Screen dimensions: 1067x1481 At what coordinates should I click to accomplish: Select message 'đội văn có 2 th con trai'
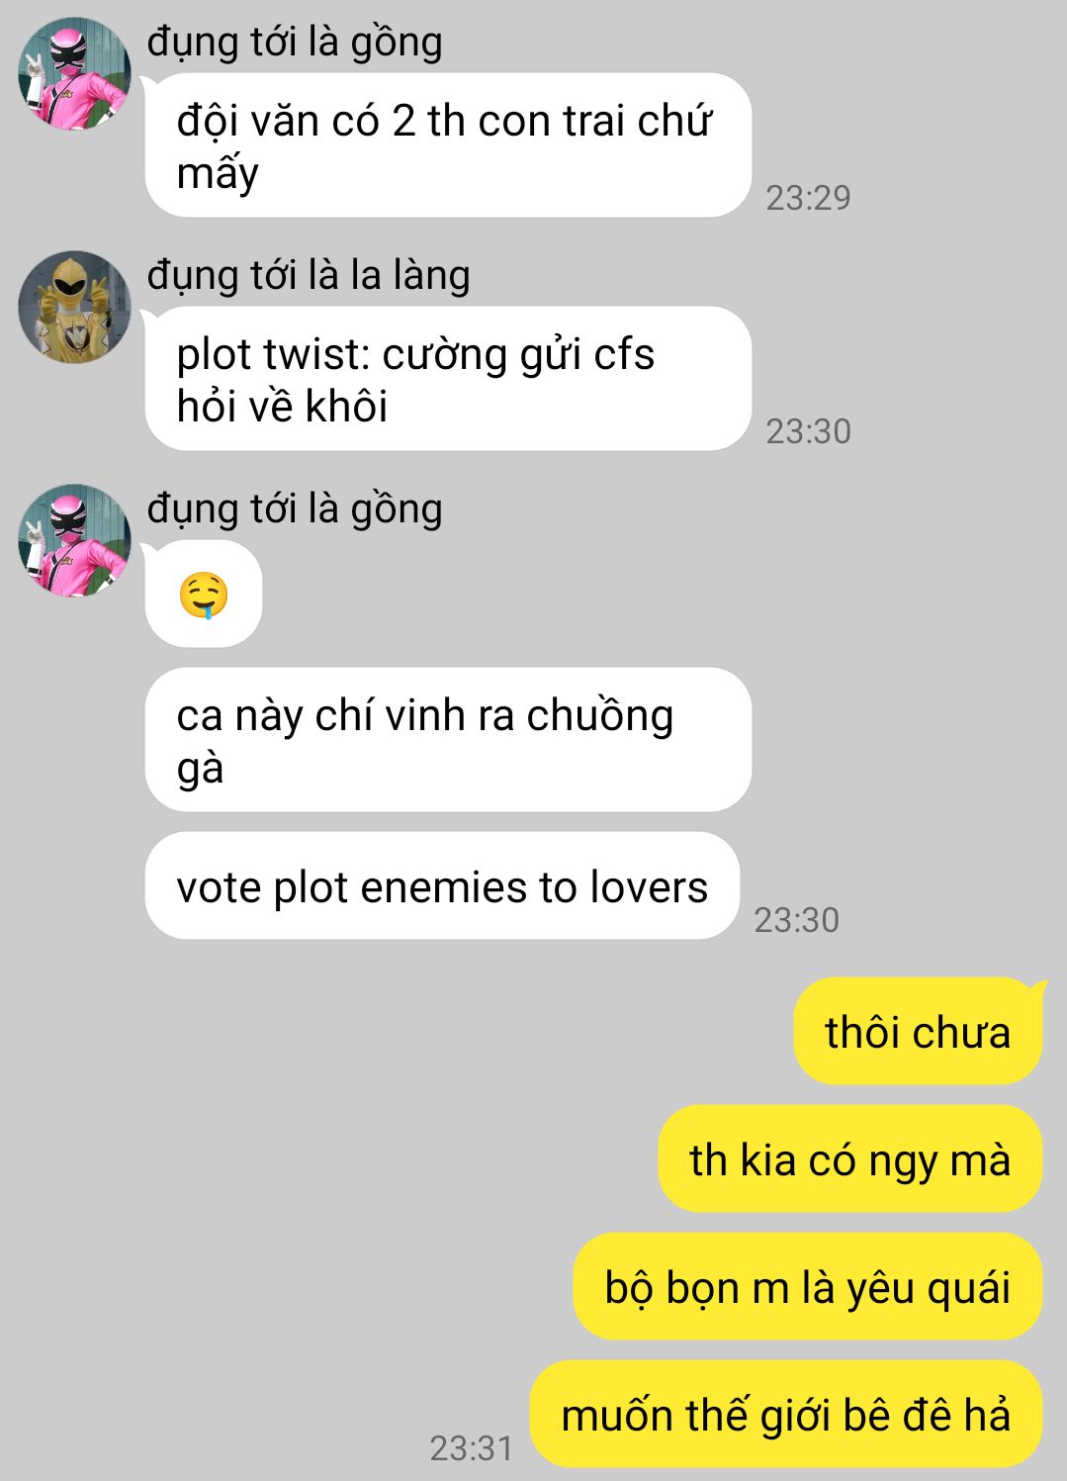448,145
